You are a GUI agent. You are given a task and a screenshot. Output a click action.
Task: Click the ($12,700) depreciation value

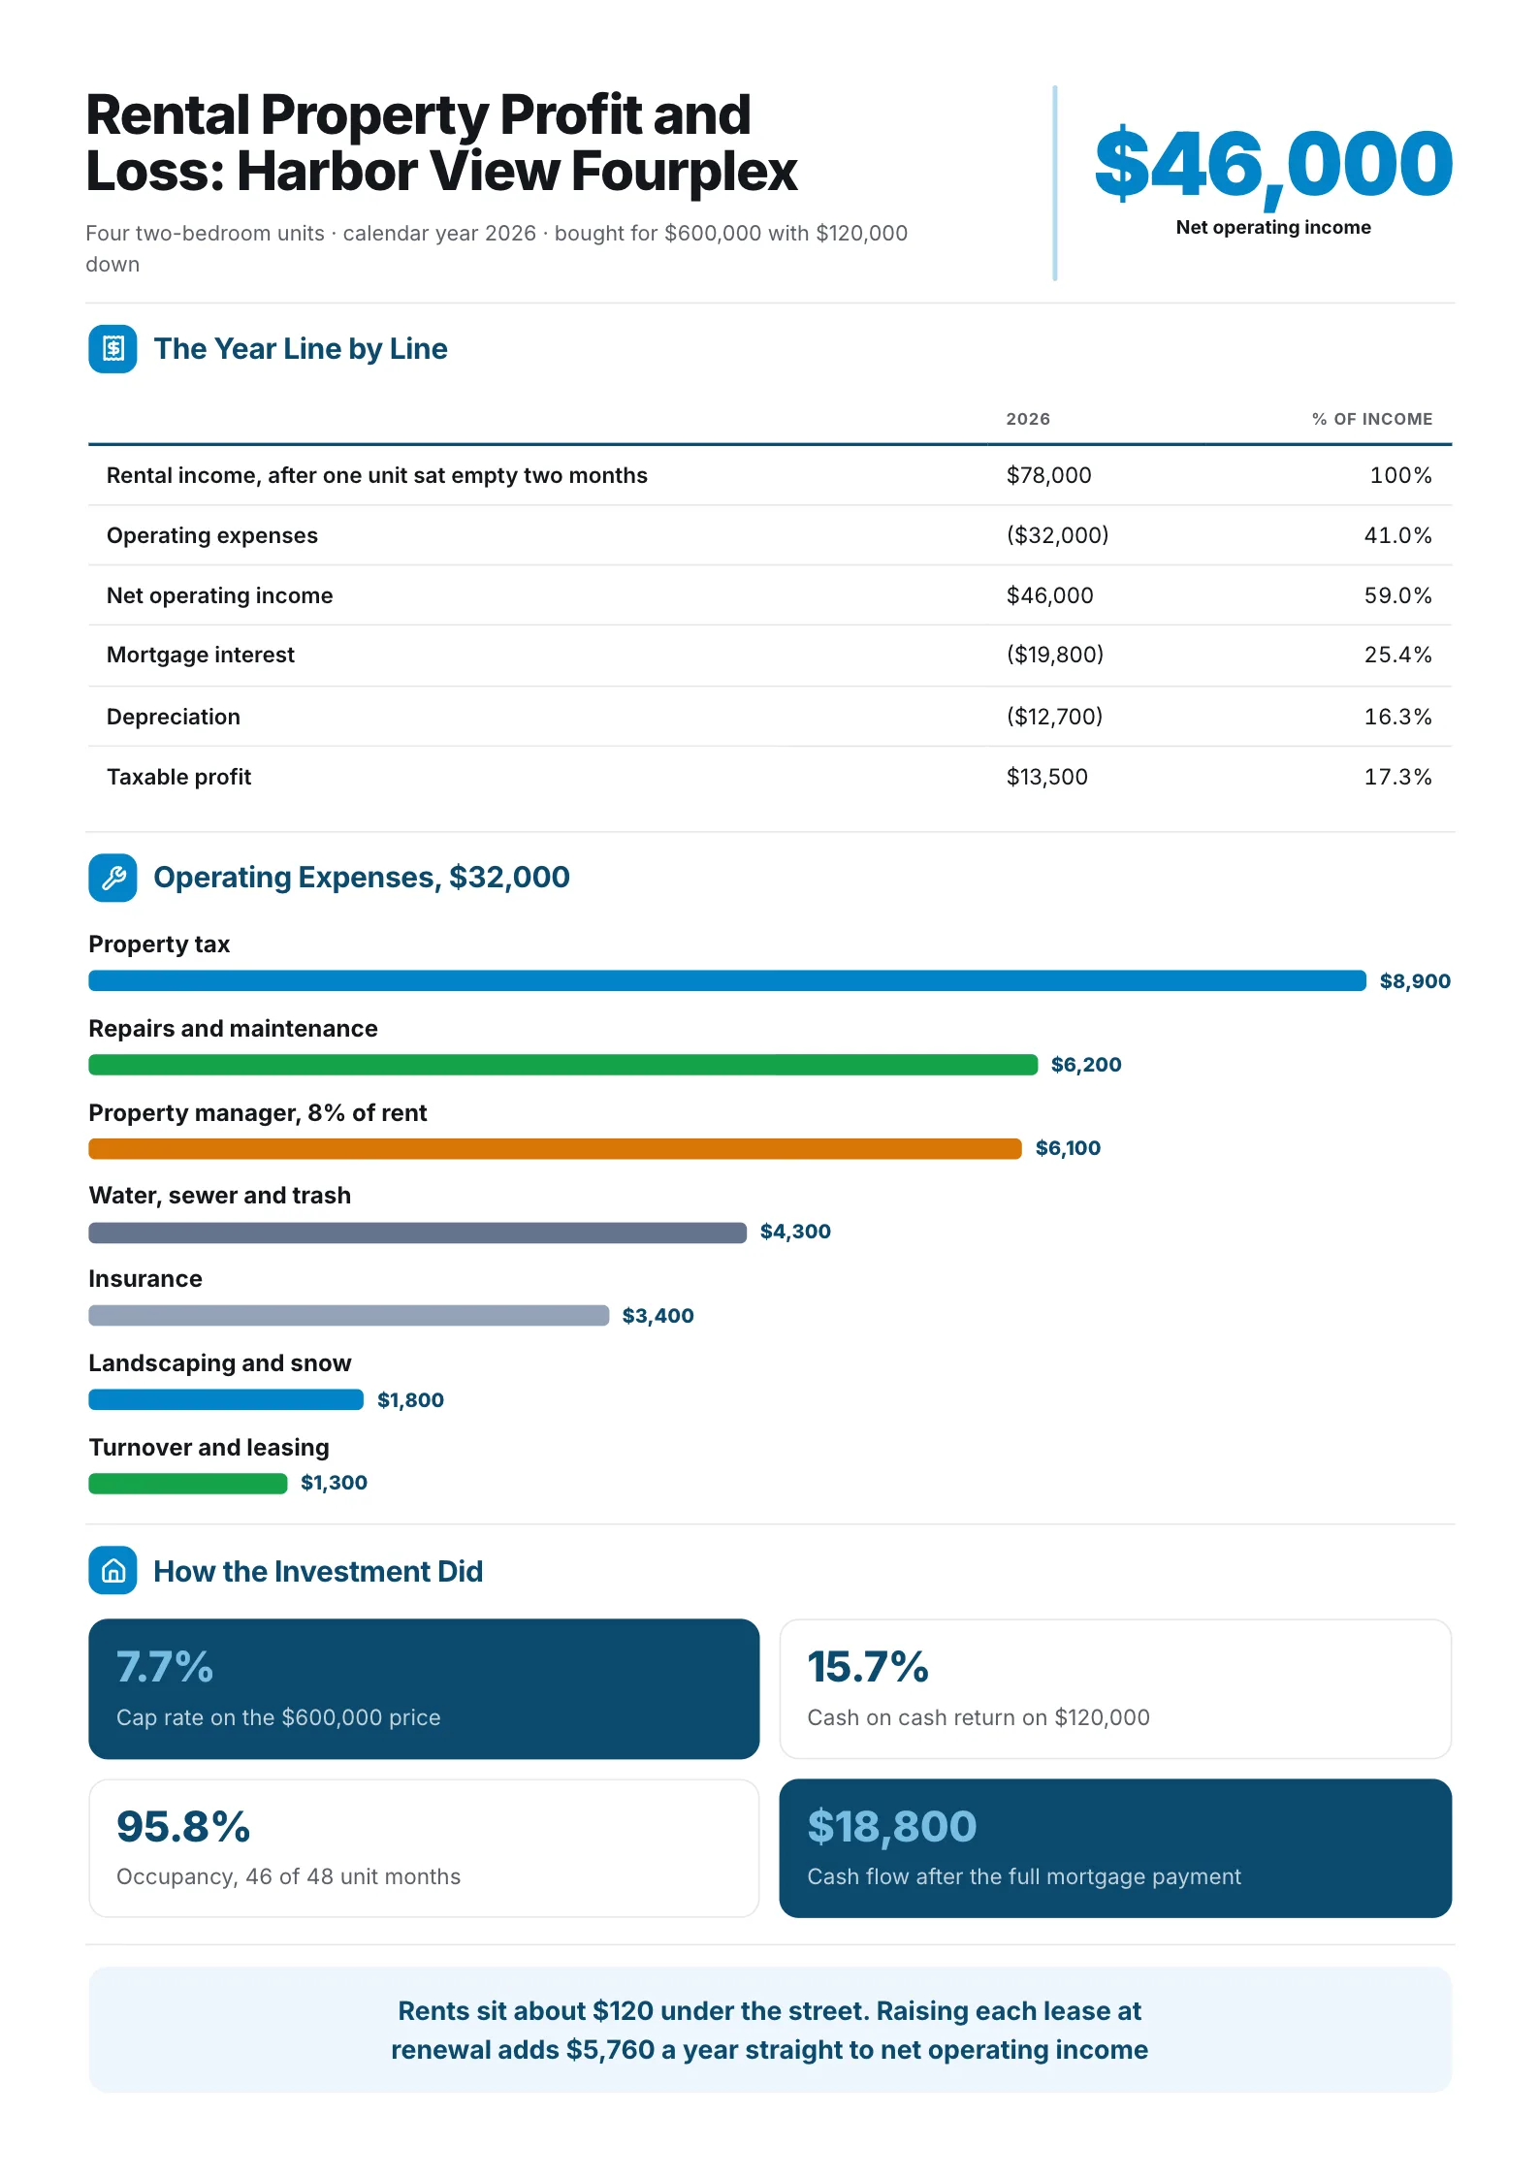point(1054,717)
